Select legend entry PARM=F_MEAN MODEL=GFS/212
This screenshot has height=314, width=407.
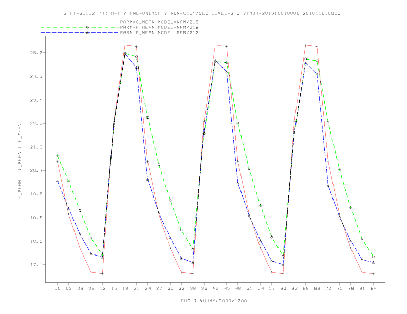[x=159, y=33]
